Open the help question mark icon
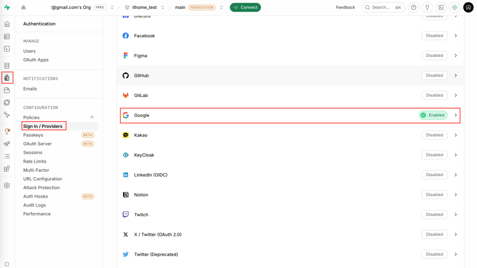 (414, 7)
